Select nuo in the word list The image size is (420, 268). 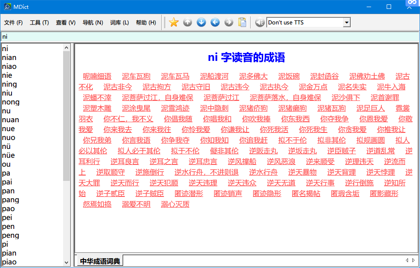pos(8,138)
